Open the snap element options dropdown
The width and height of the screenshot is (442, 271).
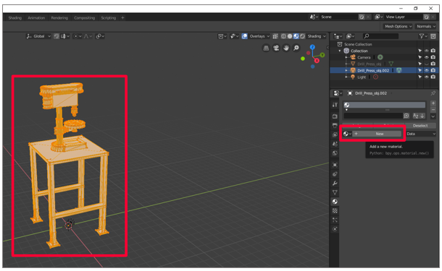point(65,36)
